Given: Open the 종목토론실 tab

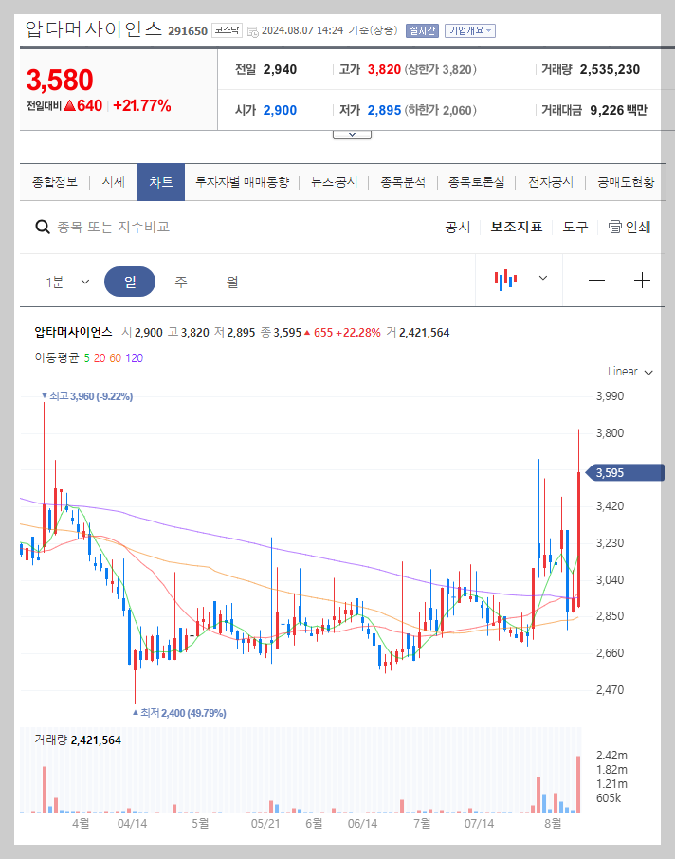Looking at the screenshot, I should coord(476,182).
